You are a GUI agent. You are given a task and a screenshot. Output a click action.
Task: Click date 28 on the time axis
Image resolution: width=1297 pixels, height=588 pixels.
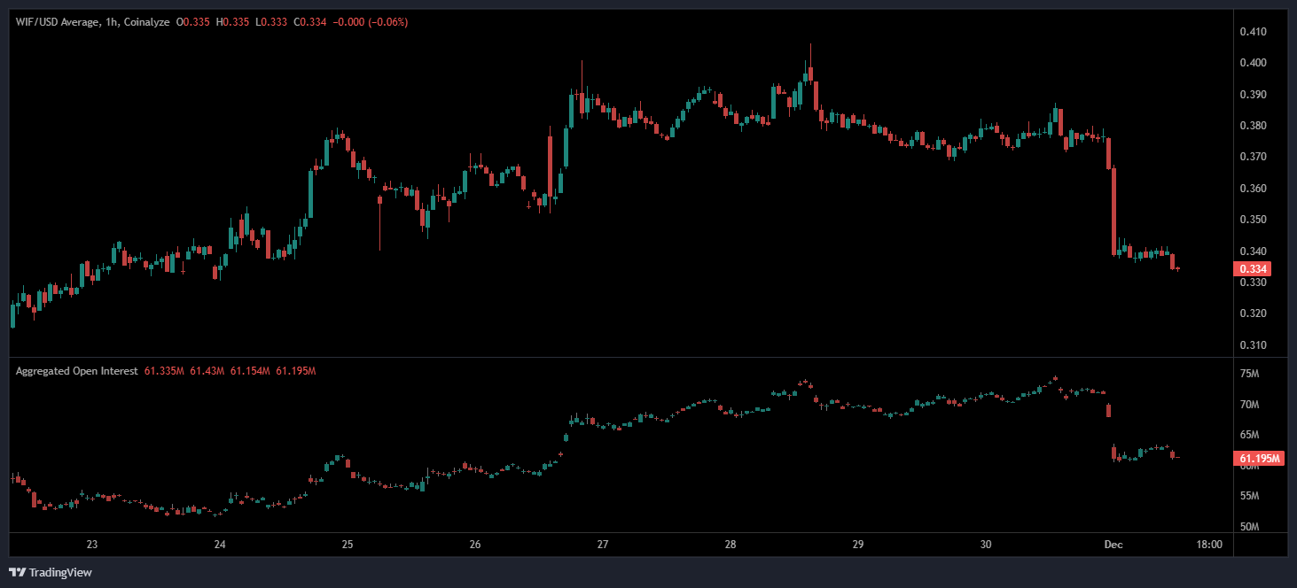click(x=731, y=545)
